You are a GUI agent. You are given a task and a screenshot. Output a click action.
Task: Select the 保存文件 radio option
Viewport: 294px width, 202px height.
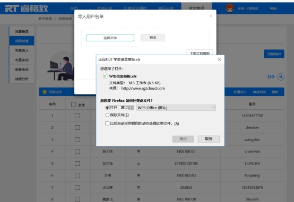107,115
